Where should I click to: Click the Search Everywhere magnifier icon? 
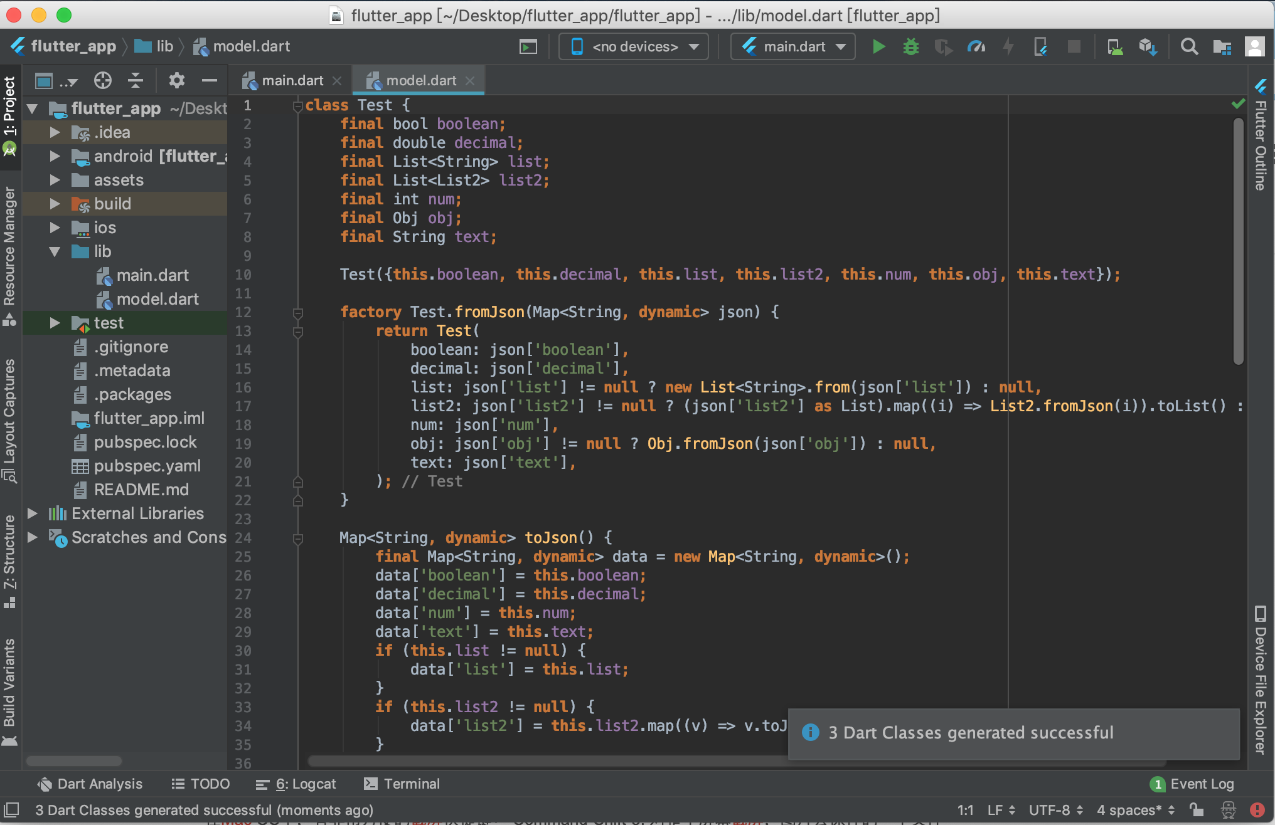(x=1188, y=46)
